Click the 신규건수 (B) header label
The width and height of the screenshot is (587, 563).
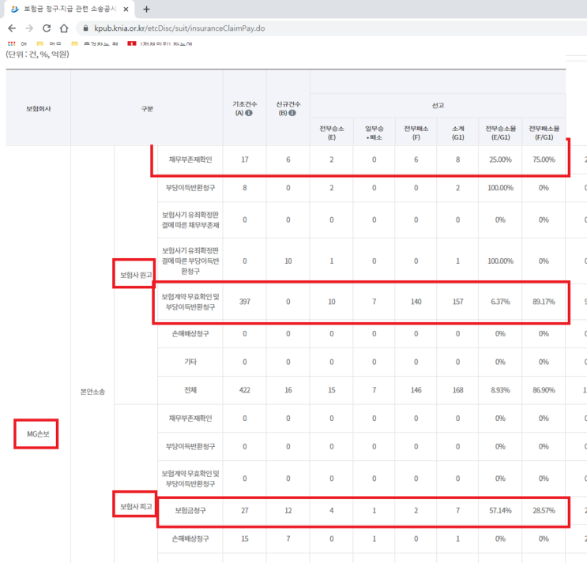[288, 108]
